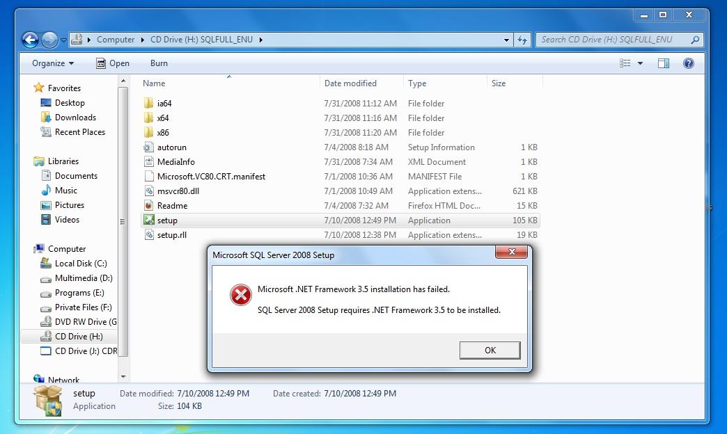Screen dimensions: 727x434
Task: Close the SQL Server 2008 Setup dialog
Action: click(x=511, y=252)
